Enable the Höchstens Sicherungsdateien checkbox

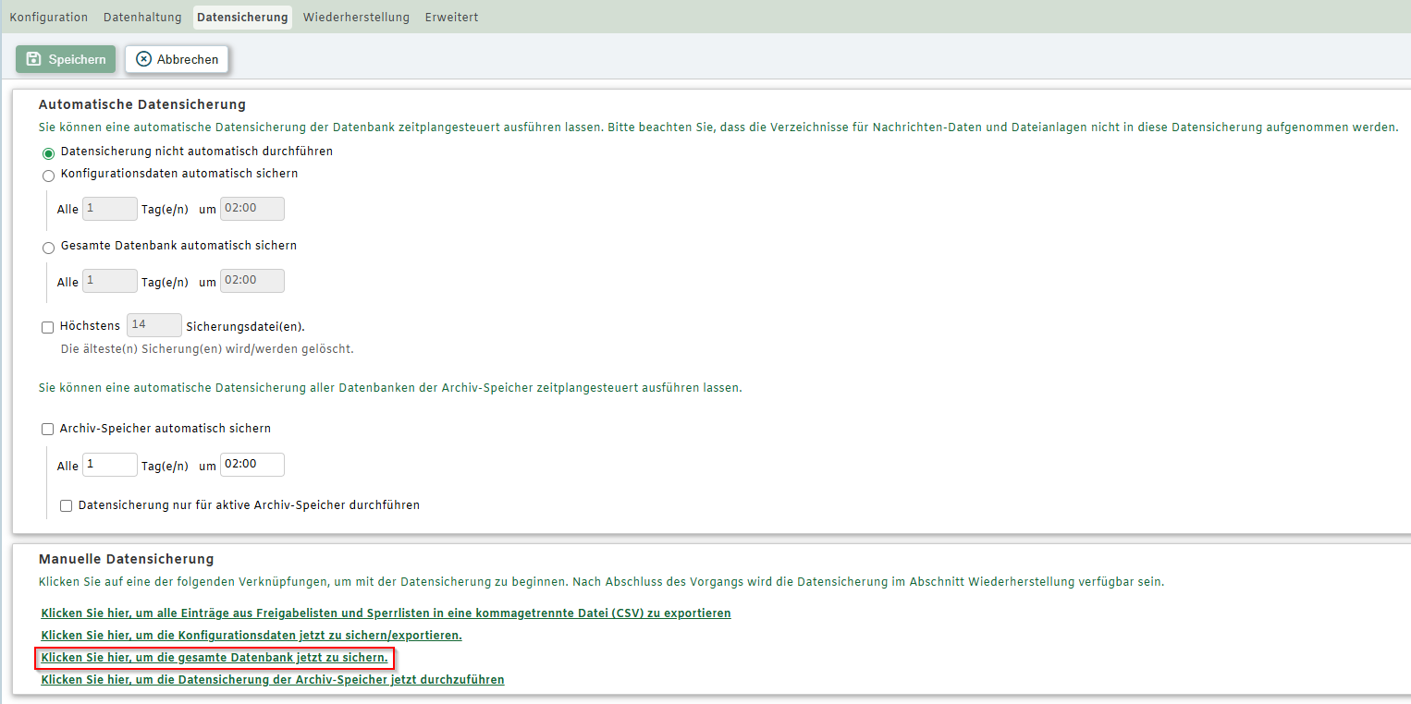coord(48,327)
